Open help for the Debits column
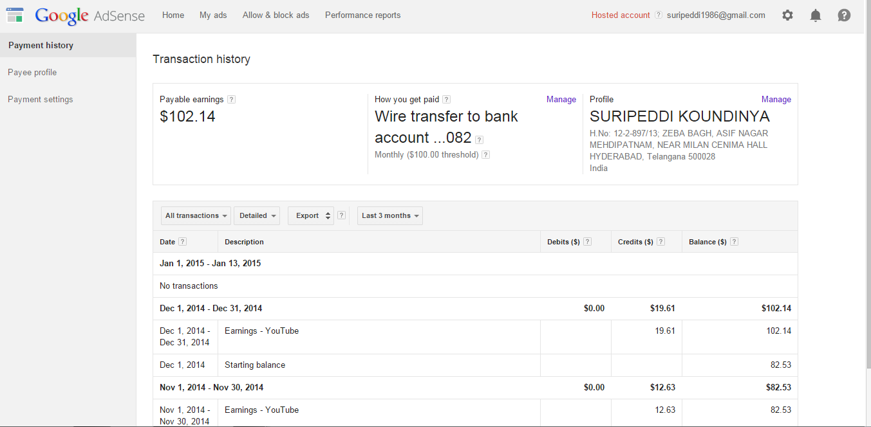 pos(586,241)
